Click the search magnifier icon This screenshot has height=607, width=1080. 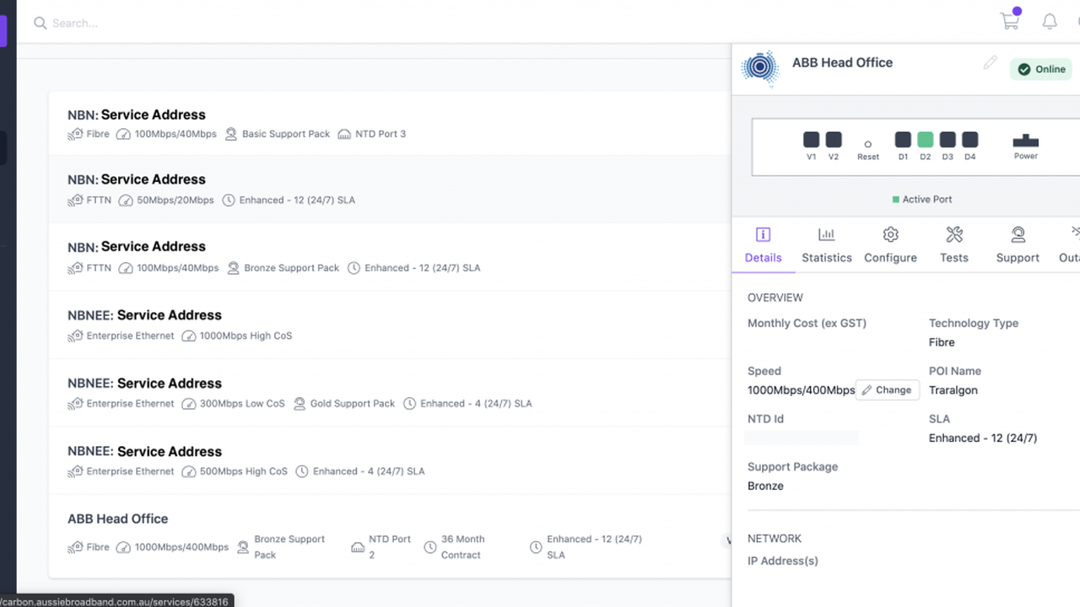[40, 23]
